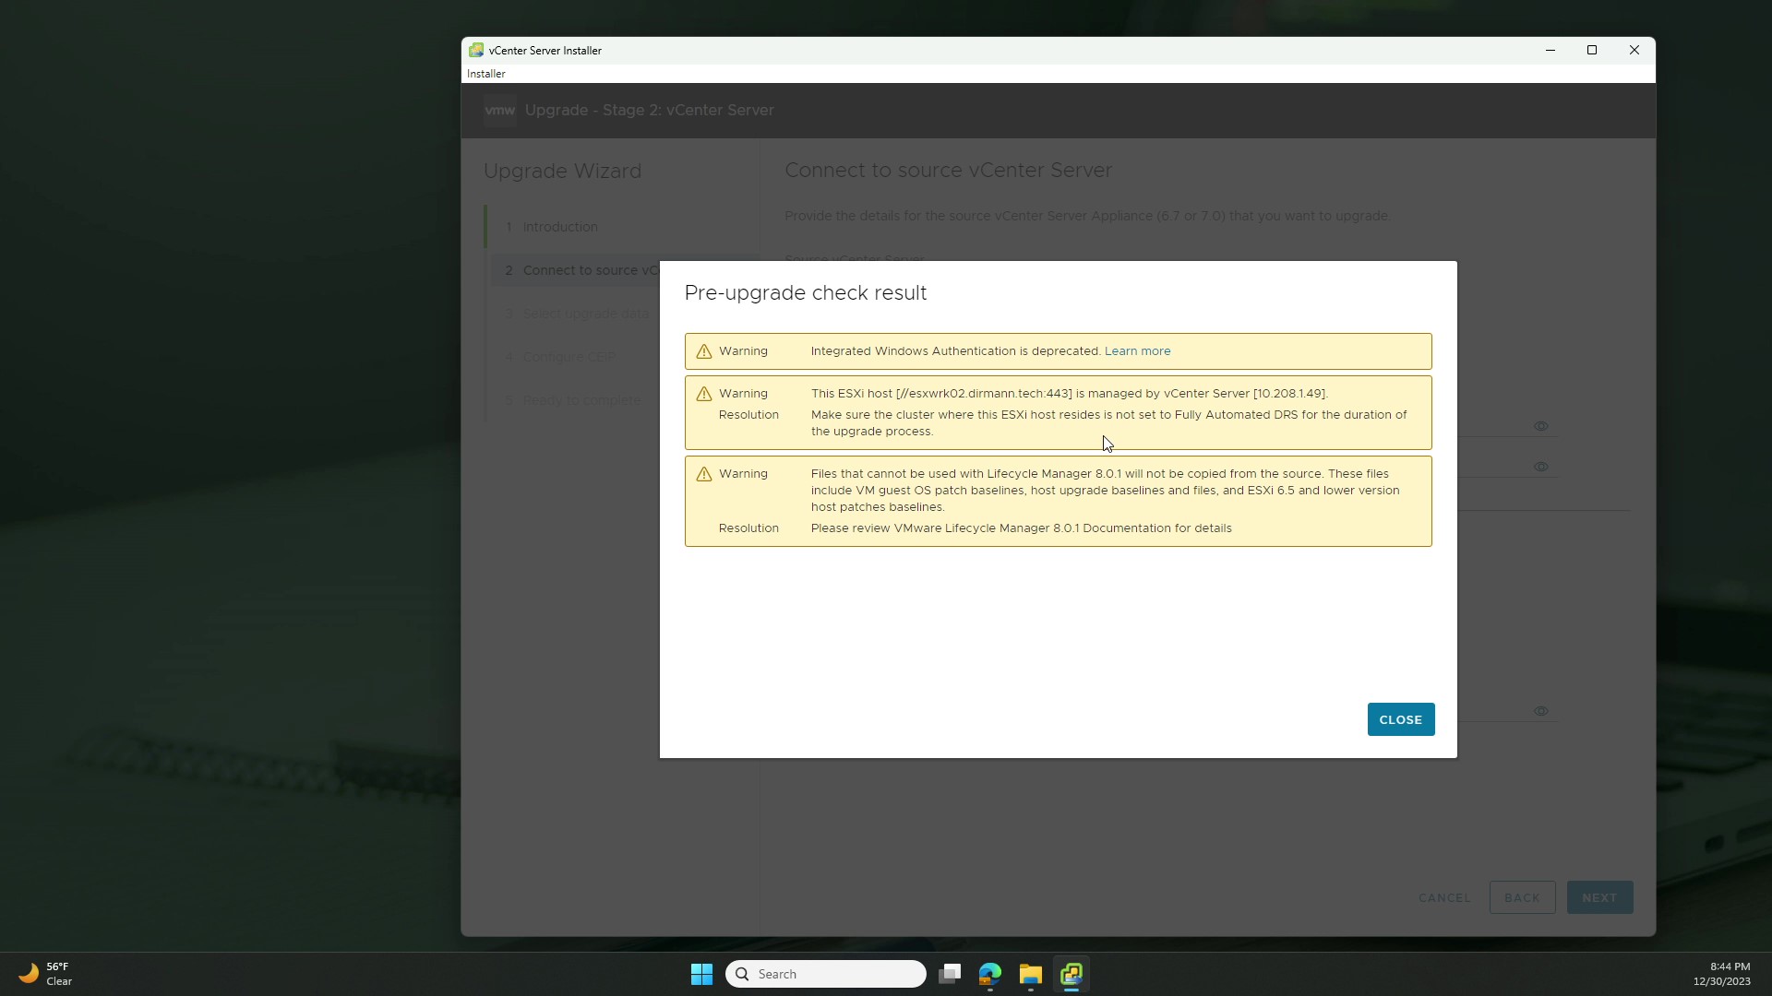Viewport: 1772px width, 996px height.
Task: Click warning icon for Lifecycle Manager files message
Action: click(704, 474)
